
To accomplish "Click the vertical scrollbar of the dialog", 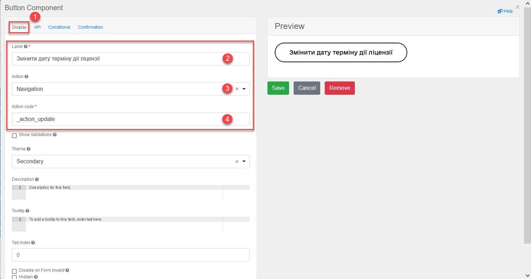I will click(528, 125).
